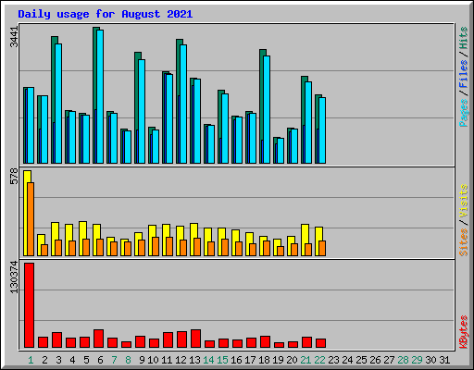474x370 pixels.
Task: Click the Files legend label
Action: pyautogui.click(x=463, y=73)
